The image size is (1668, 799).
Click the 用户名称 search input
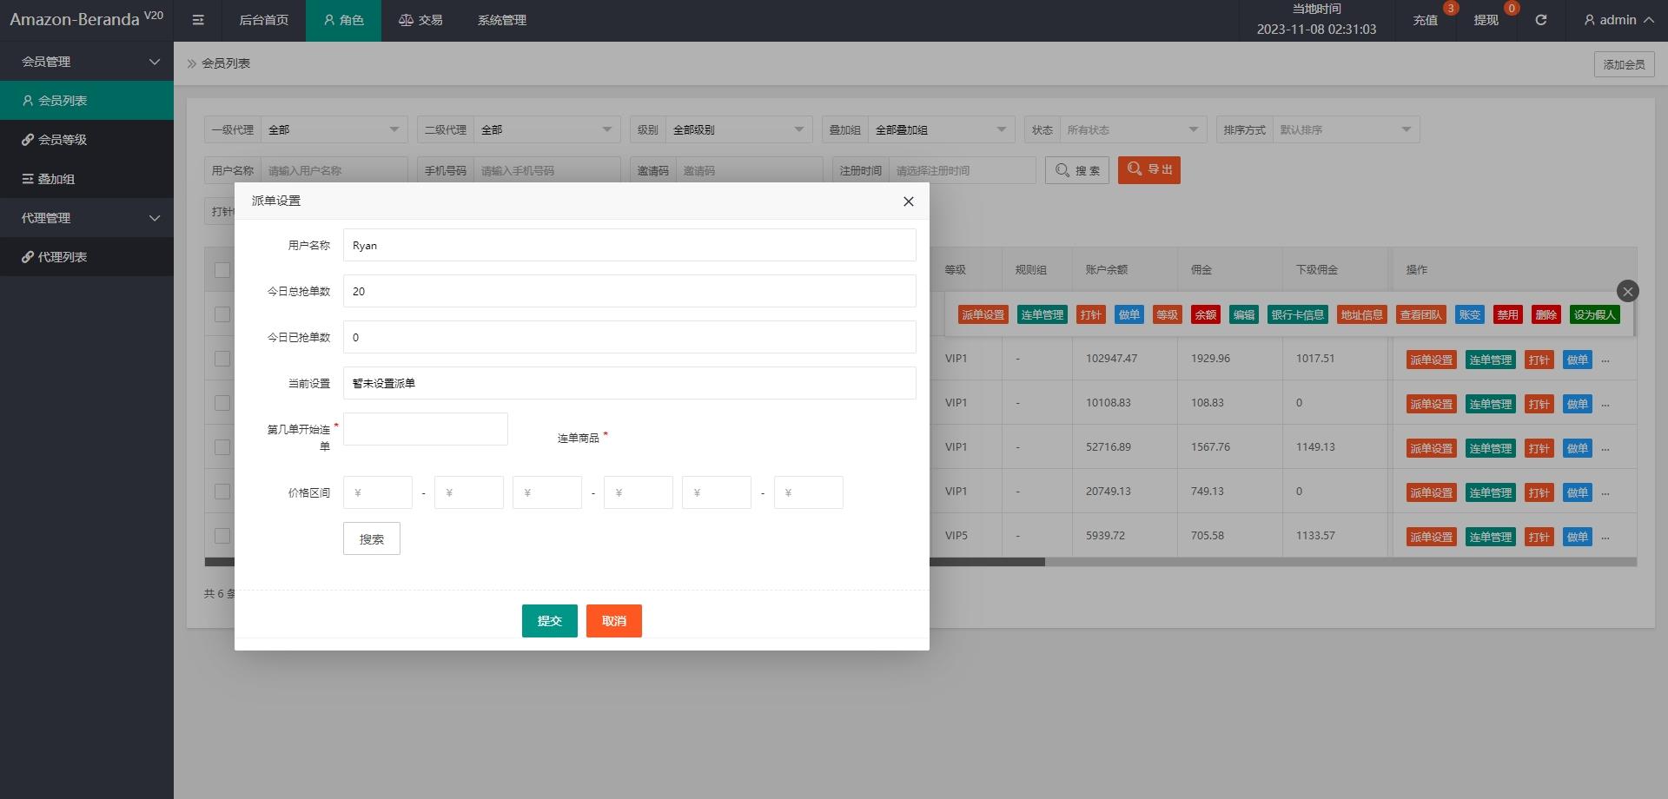[334, 170]
